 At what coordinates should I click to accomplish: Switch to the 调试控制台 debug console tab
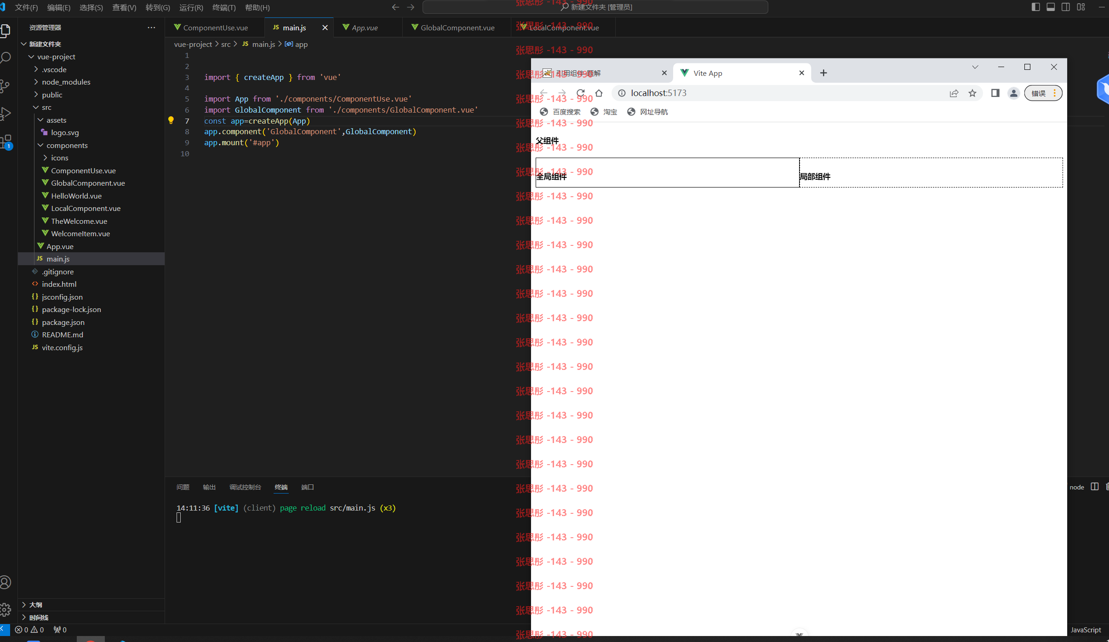(x=245, y=487)
